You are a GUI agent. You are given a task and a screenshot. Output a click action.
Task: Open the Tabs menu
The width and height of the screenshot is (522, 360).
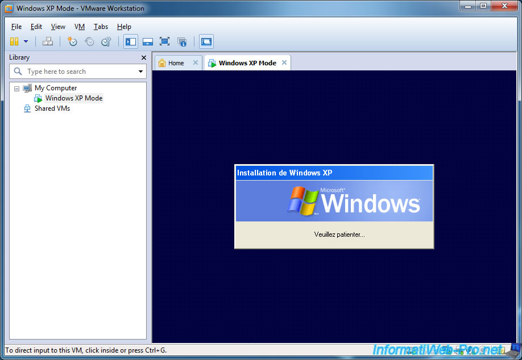[101, 27]
